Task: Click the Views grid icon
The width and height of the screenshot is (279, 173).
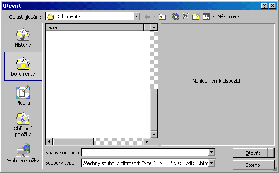Action: coord(206,16)
